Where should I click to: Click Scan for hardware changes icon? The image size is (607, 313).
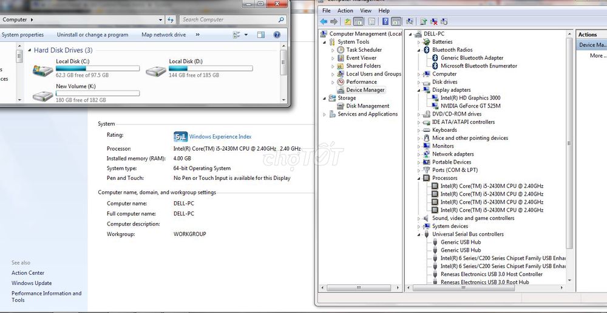pos(410,21)
